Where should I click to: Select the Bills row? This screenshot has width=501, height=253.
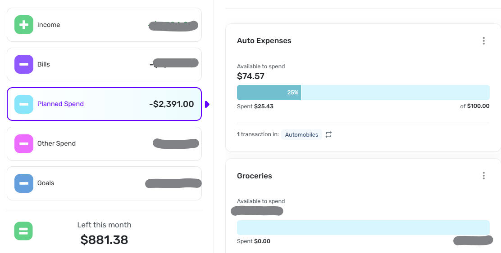tap(104, 64)
